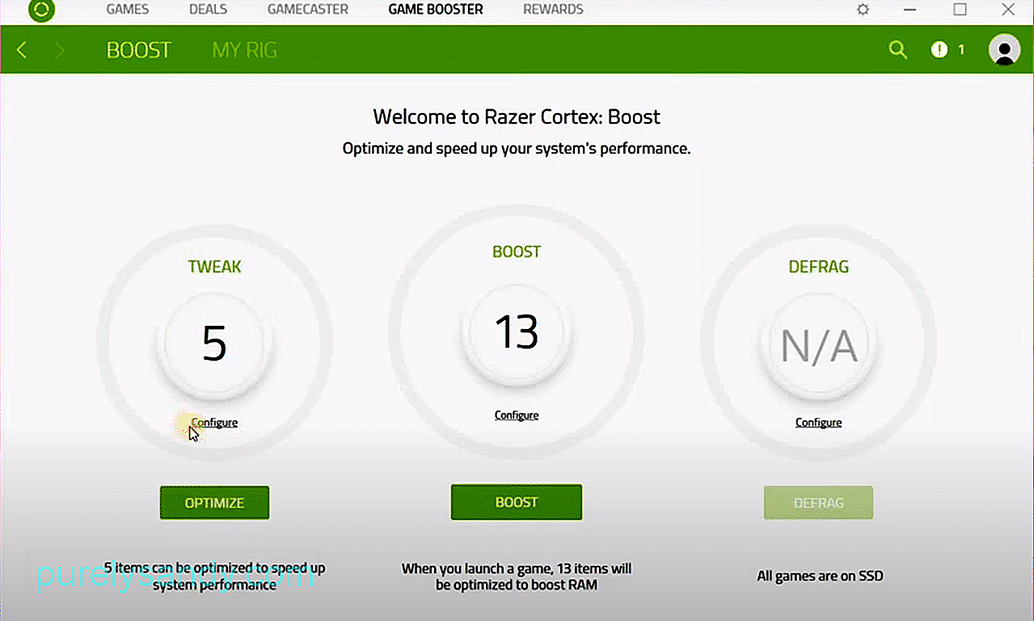Close the Razer Cortex window

1007,10
